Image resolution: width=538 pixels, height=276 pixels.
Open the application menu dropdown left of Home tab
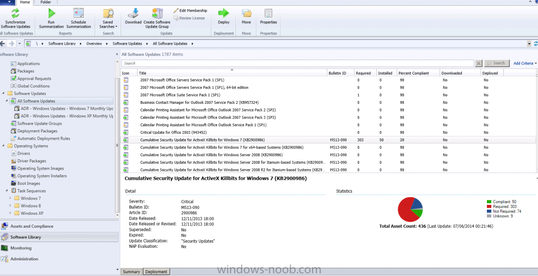click(9, 2)
